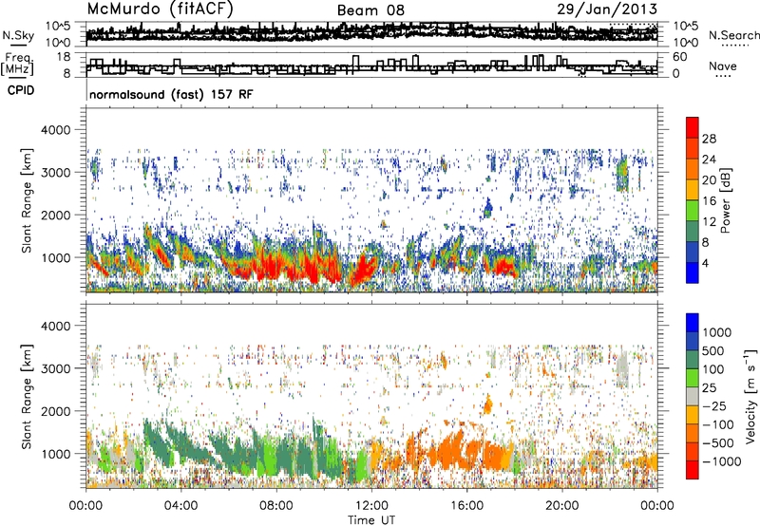Click the 'Velocity [m s-1]' color bar label

click(x=750, y=396)
